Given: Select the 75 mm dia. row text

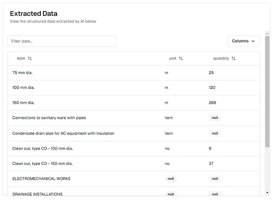Looking at the screenshot, I should 23,73.
